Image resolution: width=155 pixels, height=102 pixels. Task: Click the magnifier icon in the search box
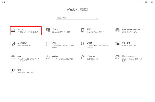point(97,18)
